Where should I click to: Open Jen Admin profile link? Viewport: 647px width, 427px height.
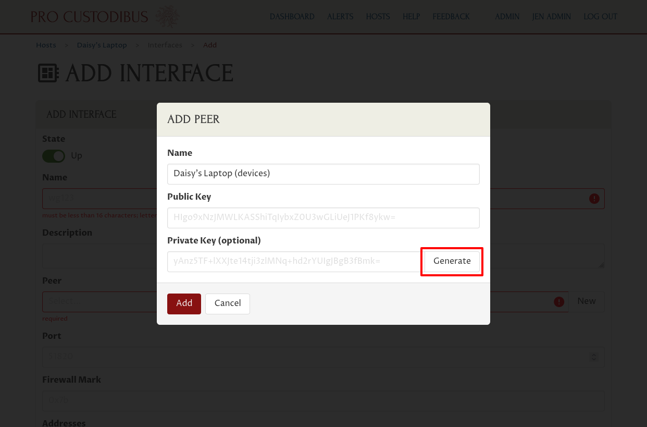[551, 17]
